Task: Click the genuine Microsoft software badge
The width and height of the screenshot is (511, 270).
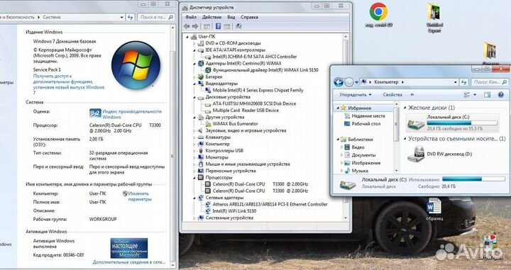Action: coord(129,248)
